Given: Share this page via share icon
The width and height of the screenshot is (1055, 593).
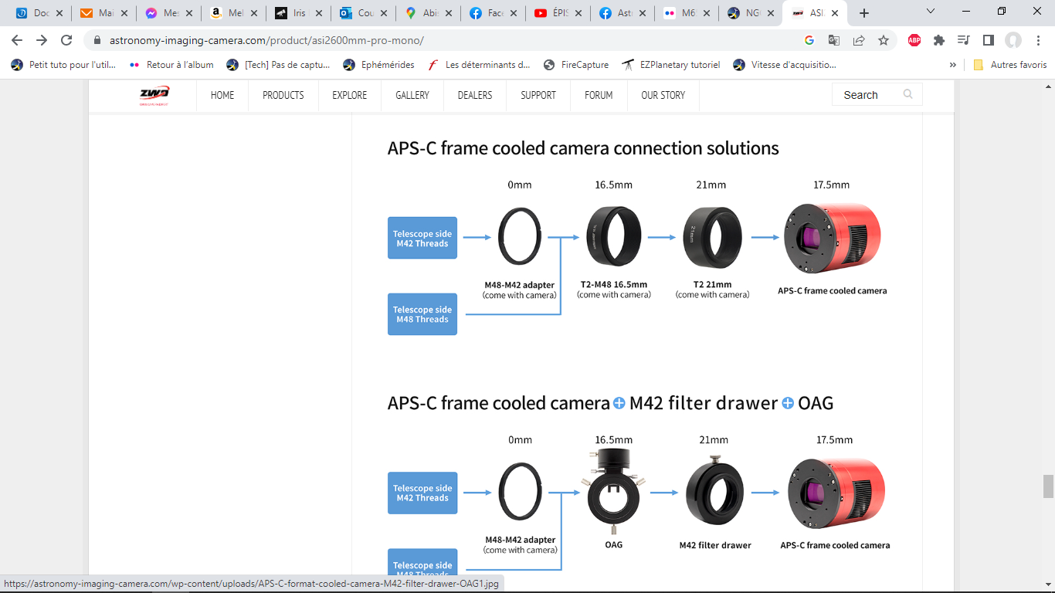Looking at the screenshot, I should (859, 40).
